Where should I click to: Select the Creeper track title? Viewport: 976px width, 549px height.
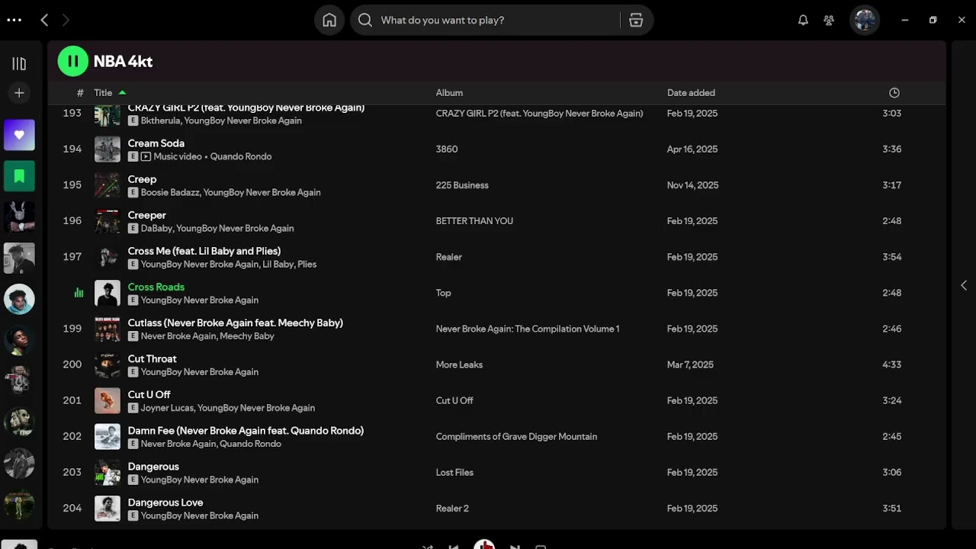coord(147,215)
